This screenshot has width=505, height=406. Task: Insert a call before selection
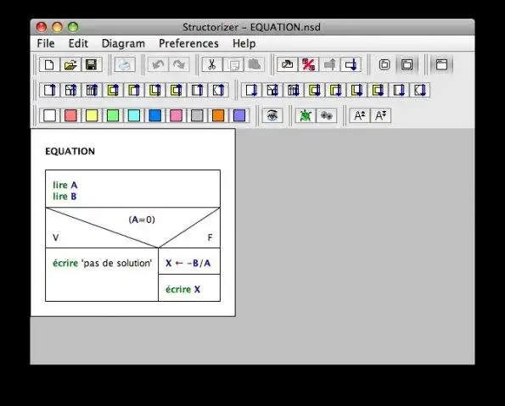pos(197,90)
